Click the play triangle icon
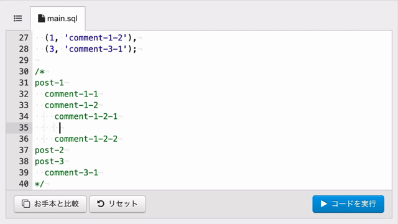 coord(323,203)
